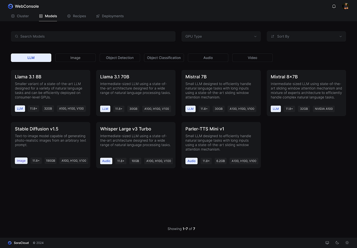Click 30GB badge on Mistral 7B
The height and width of the screenshot is (248, 357).
pos(219,108)
